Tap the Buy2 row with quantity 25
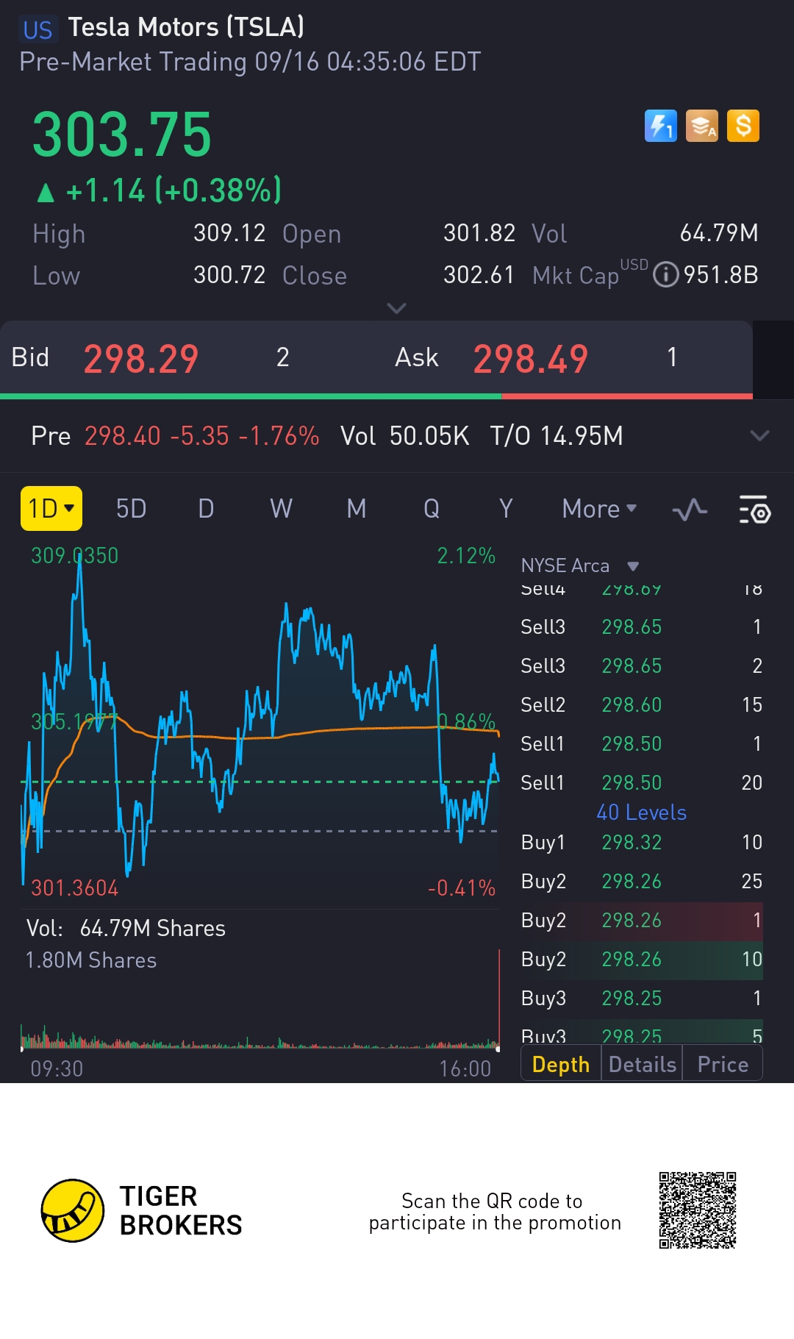Screen dimensions: 794x1339 641,881
